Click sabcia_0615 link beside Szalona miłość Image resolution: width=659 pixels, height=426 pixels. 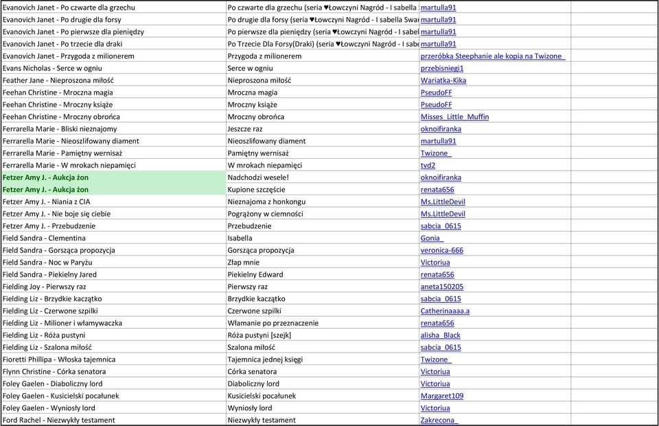coord(441,348)
